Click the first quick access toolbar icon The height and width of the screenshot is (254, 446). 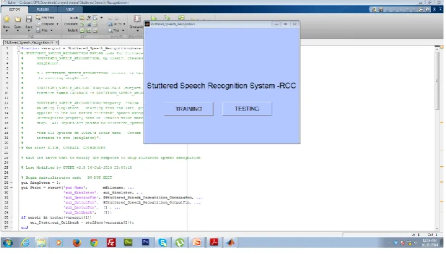(374, 9)
